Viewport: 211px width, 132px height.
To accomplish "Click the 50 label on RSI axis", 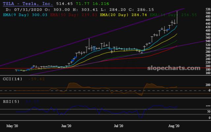I will click(x=209, y=111).
